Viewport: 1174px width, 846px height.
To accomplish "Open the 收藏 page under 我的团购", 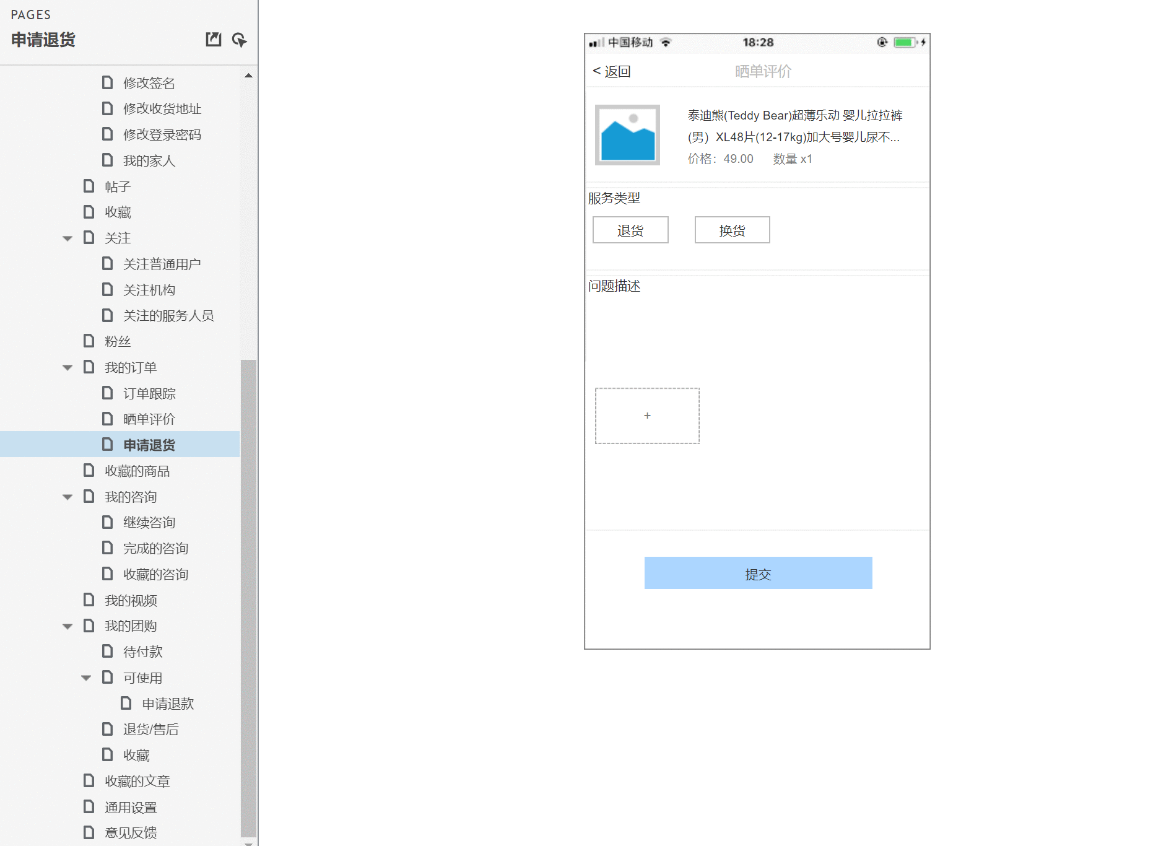I will [136, 755].
